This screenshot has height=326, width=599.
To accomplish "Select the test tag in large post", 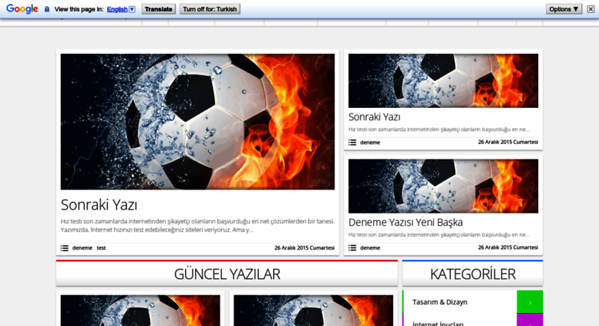I will click(x=101, y=248).
